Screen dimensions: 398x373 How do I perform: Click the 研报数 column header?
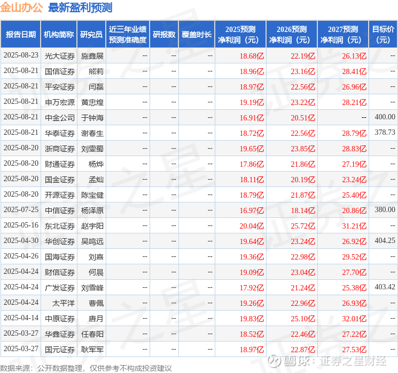pyautogui.click(x=164, y=35)
